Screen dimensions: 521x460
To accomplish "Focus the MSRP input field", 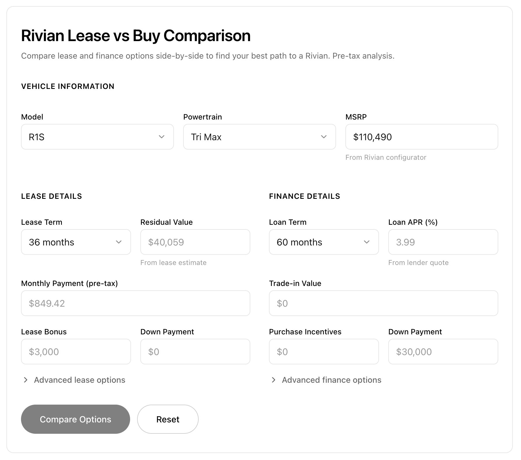I will pos(422,137).
